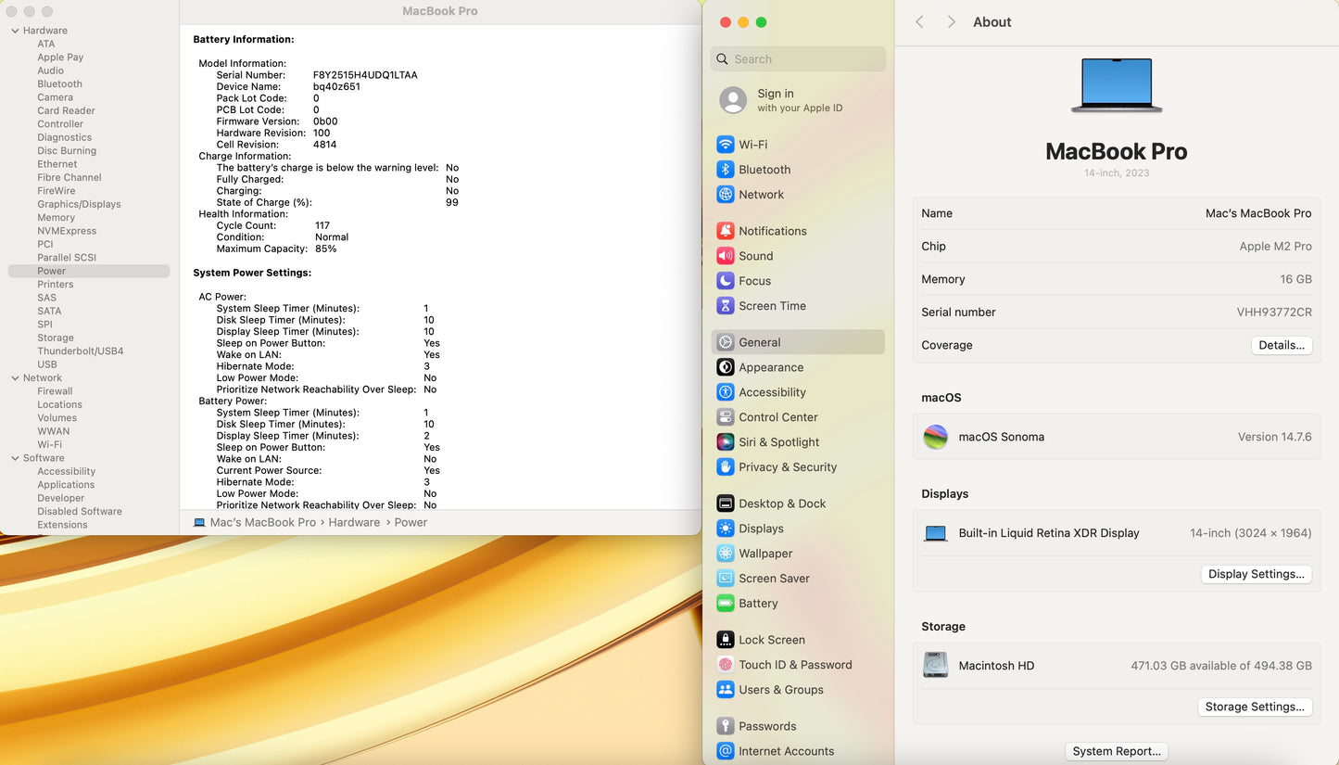The image size is (1339, 765).
Task: Select General in System Settings sidebar
Action: [x=798, y=342]
